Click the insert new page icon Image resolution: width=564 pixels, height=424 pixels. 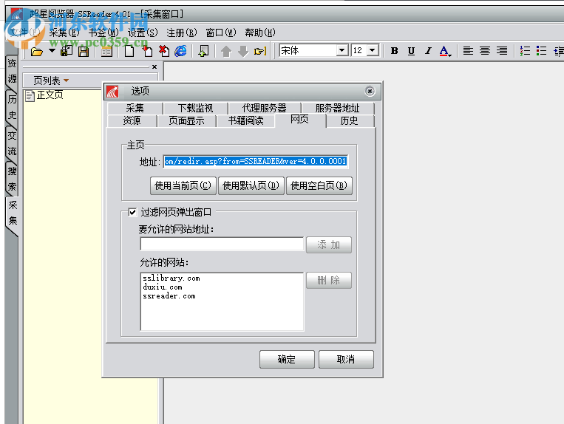tap(147, 51)
